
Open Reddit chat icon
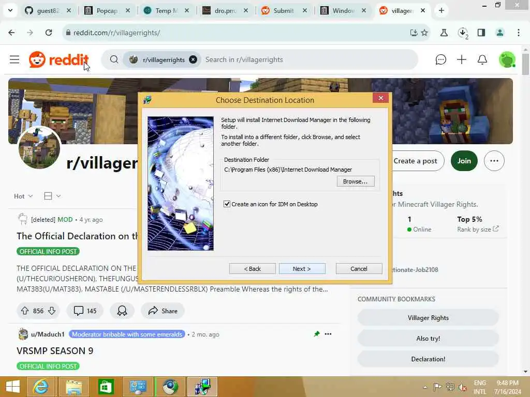click(441, 60)
